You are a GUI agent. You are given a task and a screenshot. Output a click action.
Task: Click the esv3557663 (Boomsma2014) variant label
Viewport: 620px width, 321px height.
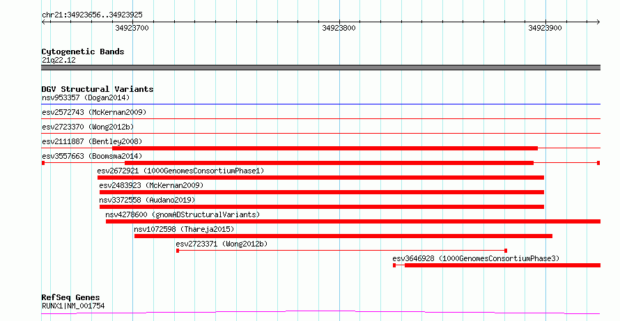pyautogui.click(x=92, y=156)
